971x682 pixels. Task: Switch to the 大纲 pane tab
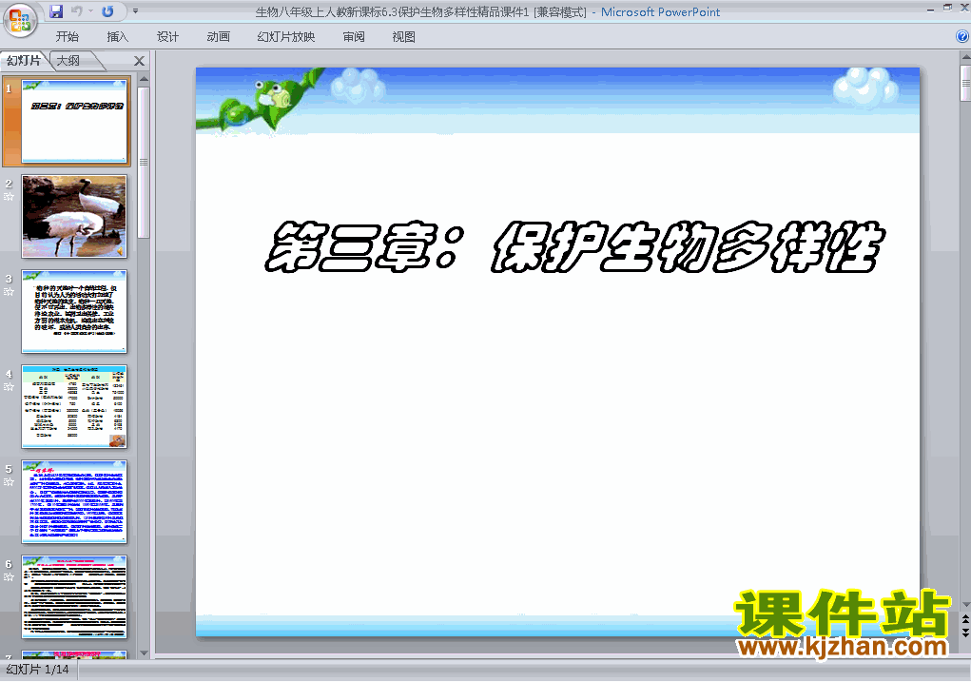pyautogui.click(x=69, y=61)
